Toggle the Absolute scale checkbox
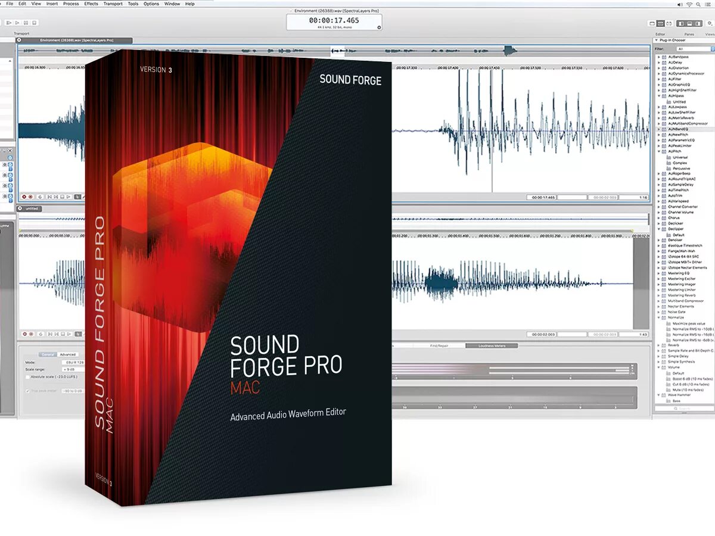 [27, 377]
